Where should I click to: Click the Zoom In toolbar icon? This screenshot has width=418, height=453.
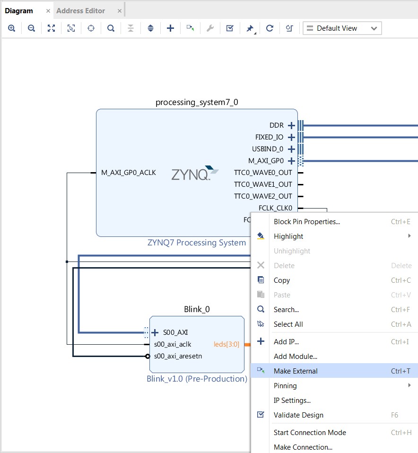(12, 28)
